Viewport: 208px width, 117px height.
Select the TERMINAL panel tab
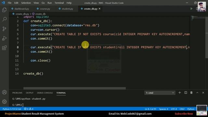(61, 93)
